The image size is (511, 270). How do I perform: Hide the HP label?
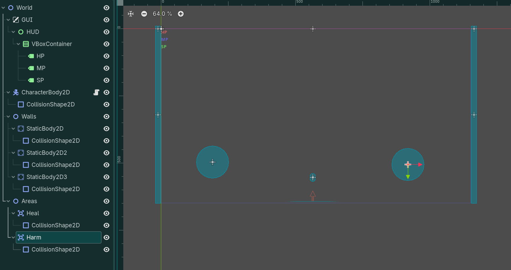107,56
